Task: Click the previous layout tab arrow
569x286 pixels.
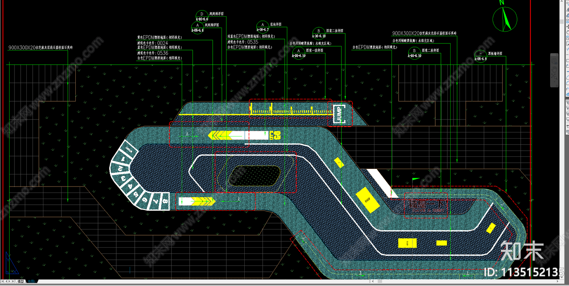Action: [x=6, y=281]
